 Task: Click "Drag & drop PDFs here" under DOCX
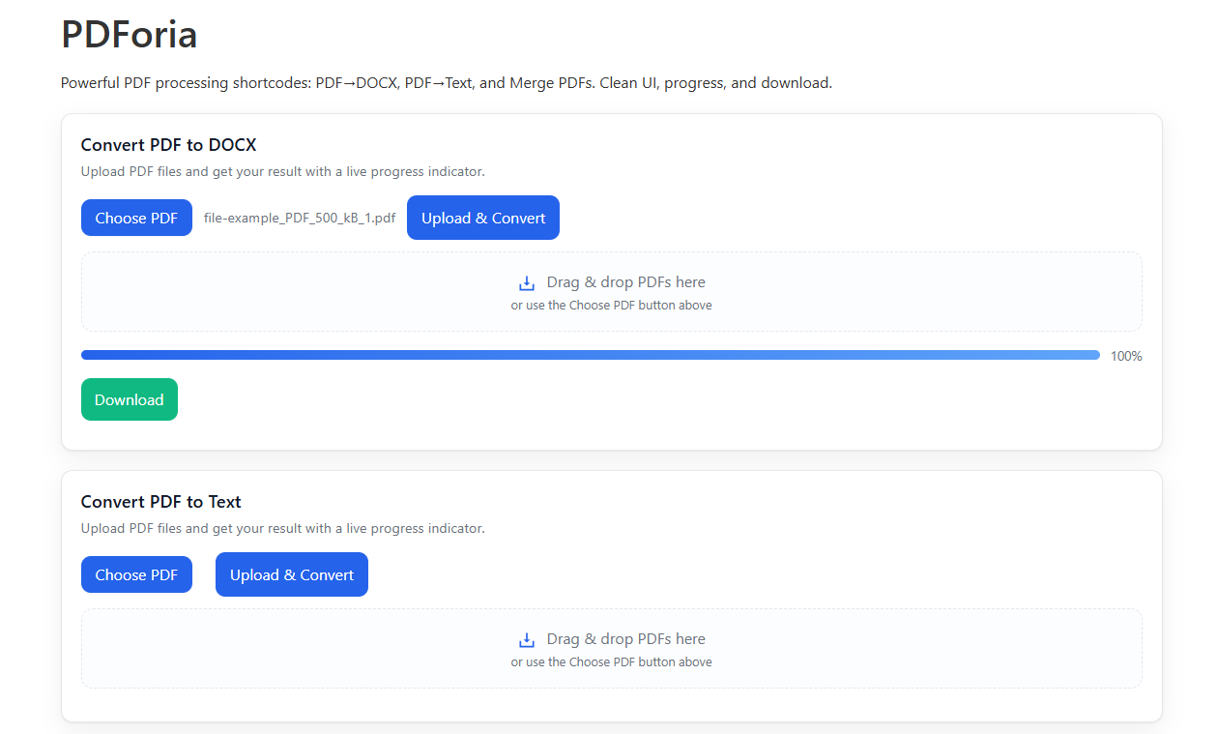click(625, 282)
